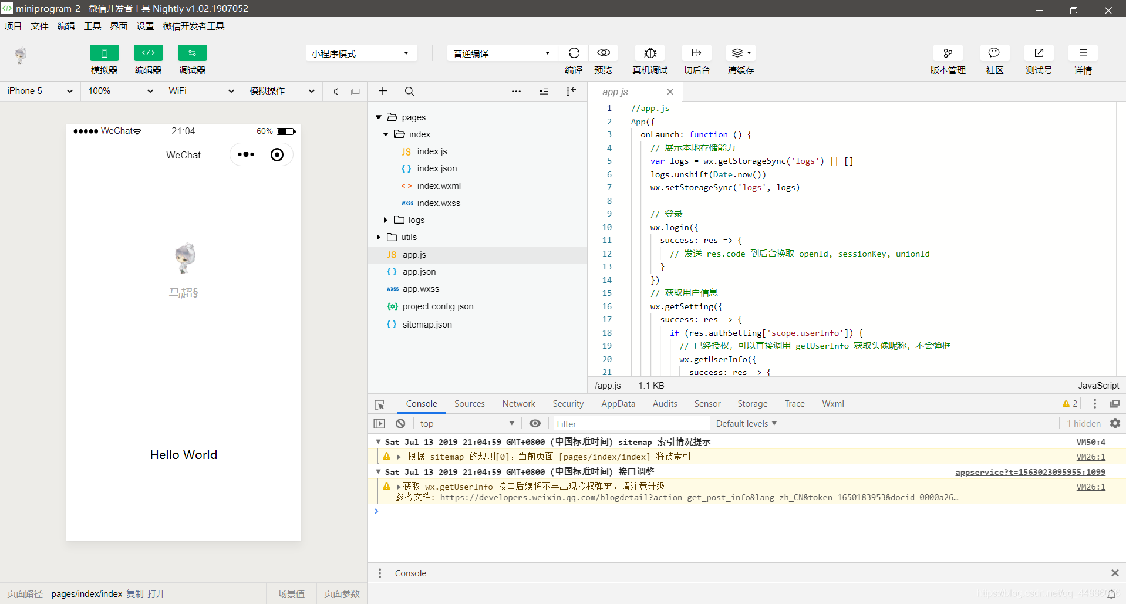Click the test account icon

(x=1039, y=53)
